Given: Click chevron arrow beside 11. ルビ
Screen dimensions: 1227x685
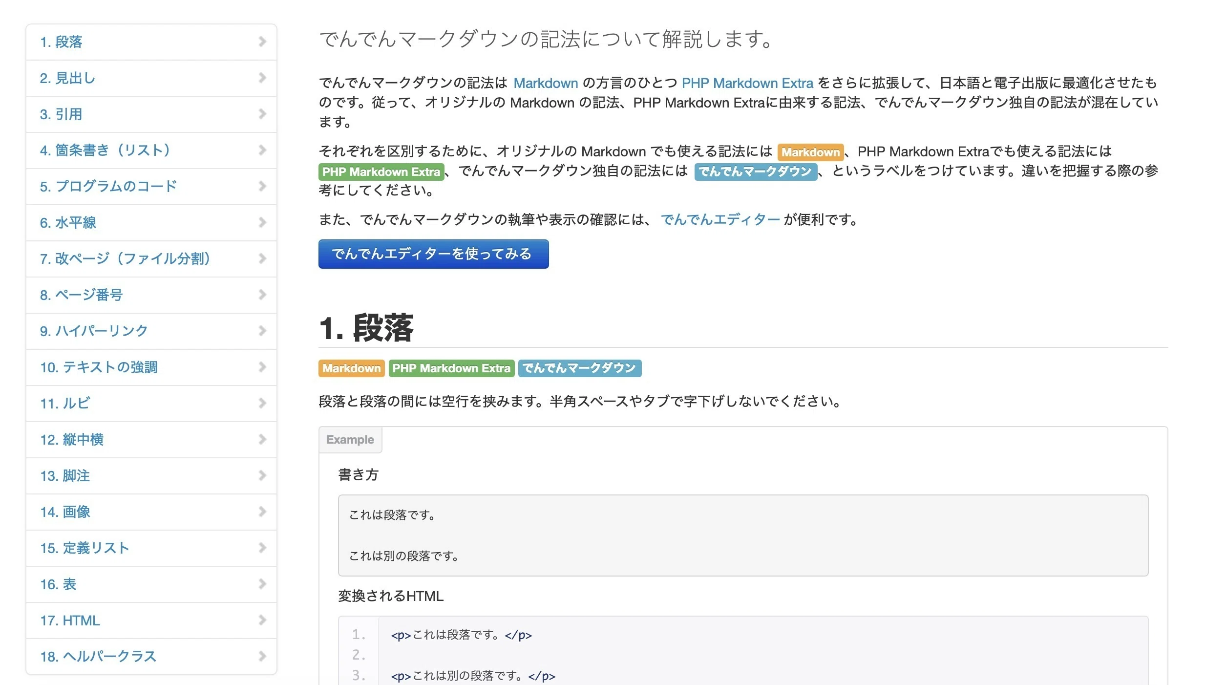Looking at the screenshot, I should click(262, 403).
